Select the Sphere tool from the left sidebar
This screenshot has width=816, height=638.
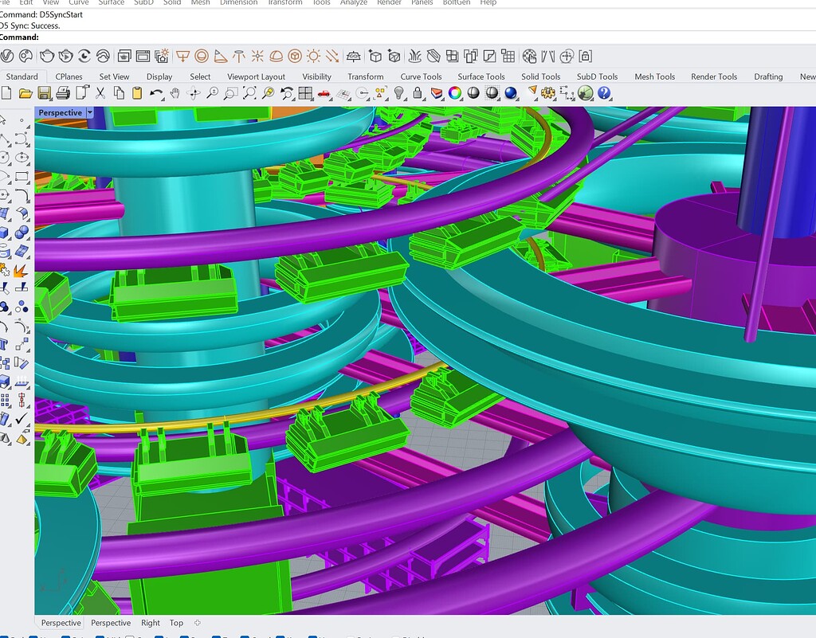coord(23,232)
